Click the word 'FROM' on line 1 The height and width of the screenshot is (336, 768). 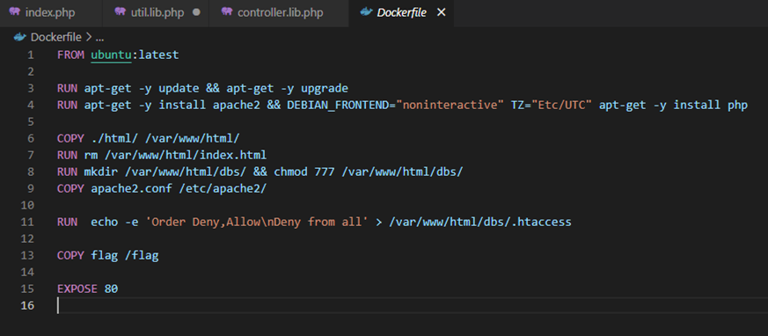pyautogui.click(x=70, y=55)
